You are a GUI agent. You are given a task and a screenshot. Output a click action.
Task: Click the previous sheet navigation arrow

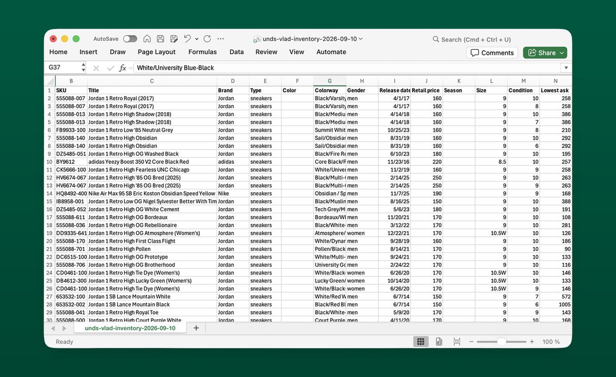[x=52, y=328]
